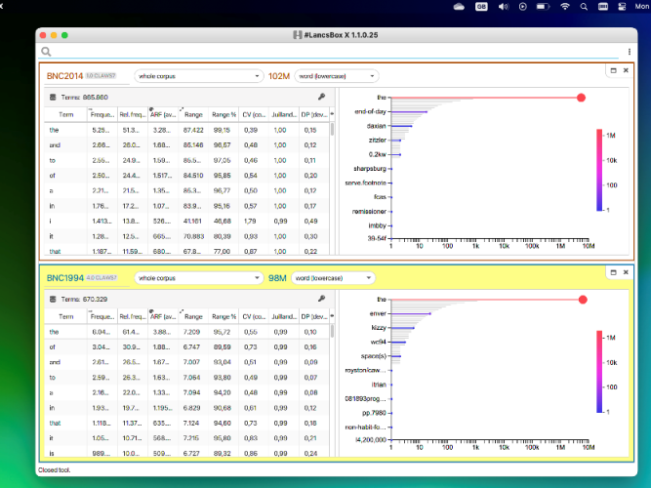
Task: Open GB keyboard input source menu
Action: [481, 6]
